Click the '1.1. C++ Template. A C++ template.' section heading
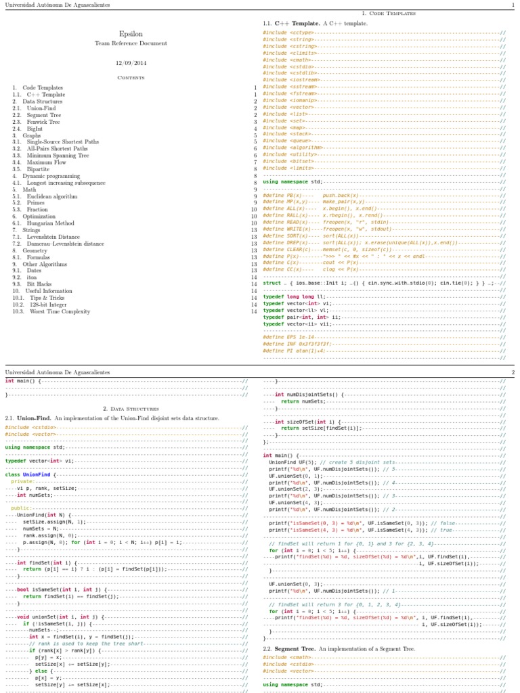This screenshot has height=693, width=520. [316, 24]
